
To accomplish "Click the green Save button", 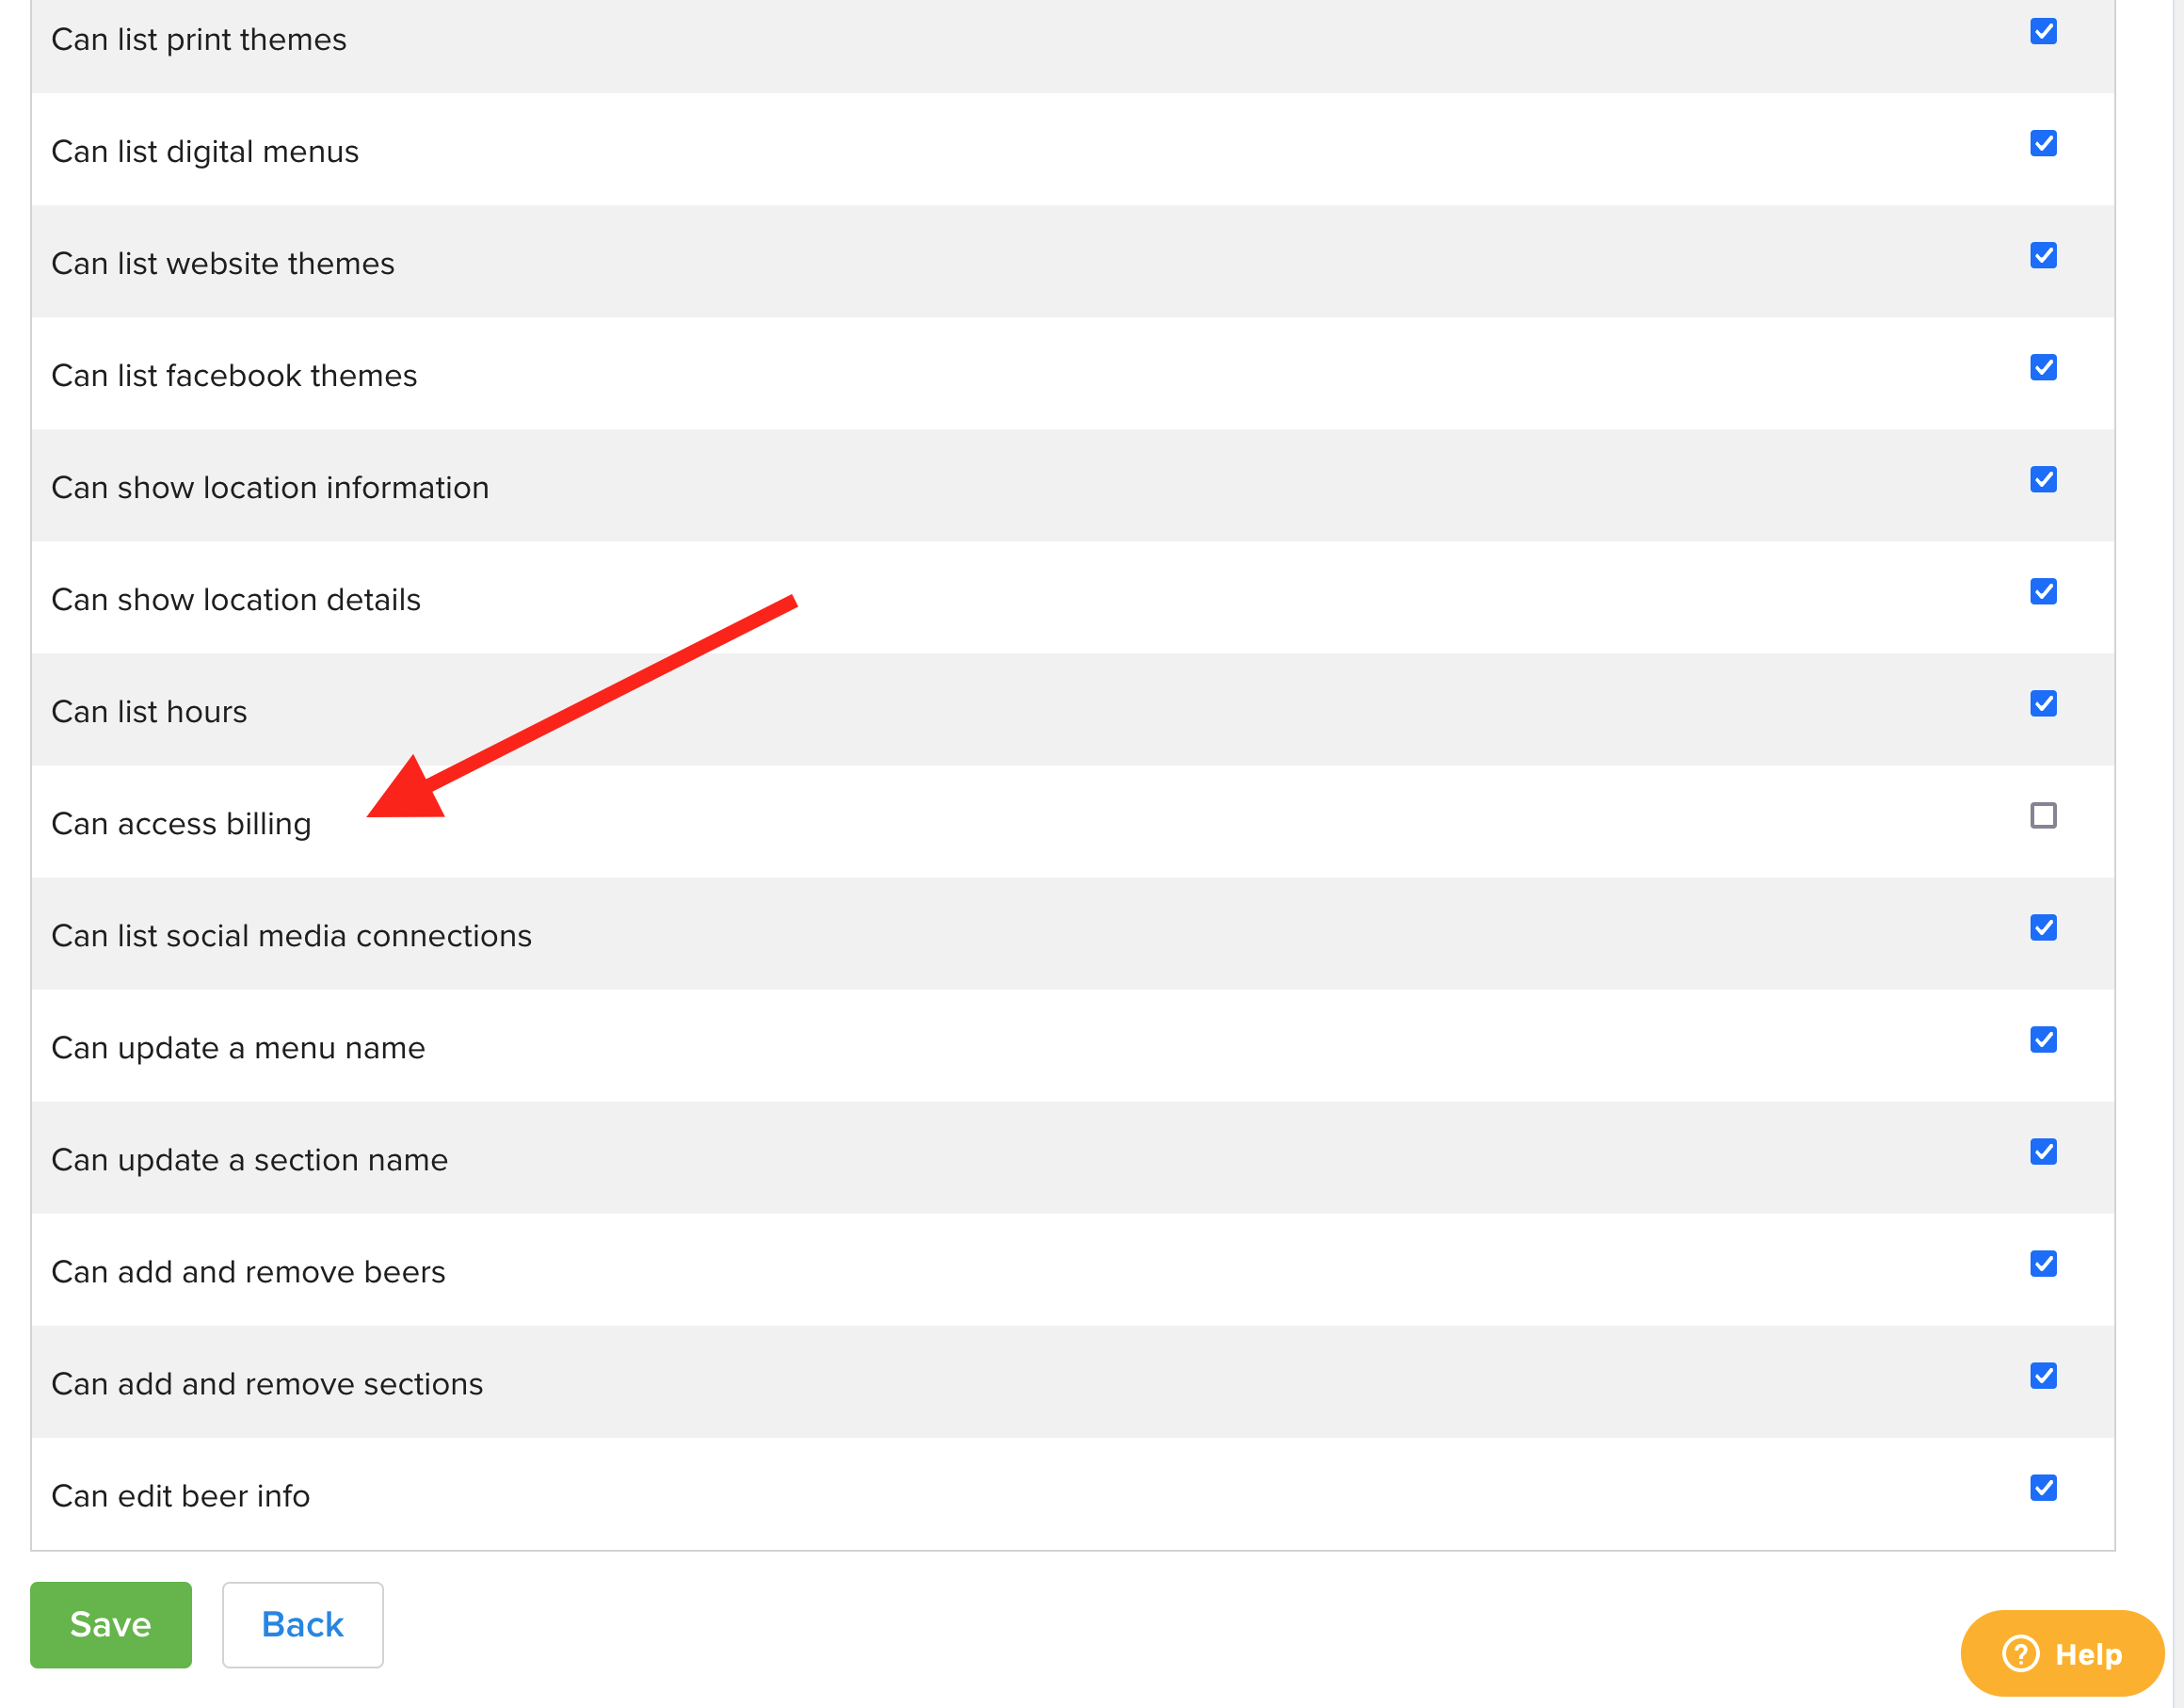I will 111,1624.
